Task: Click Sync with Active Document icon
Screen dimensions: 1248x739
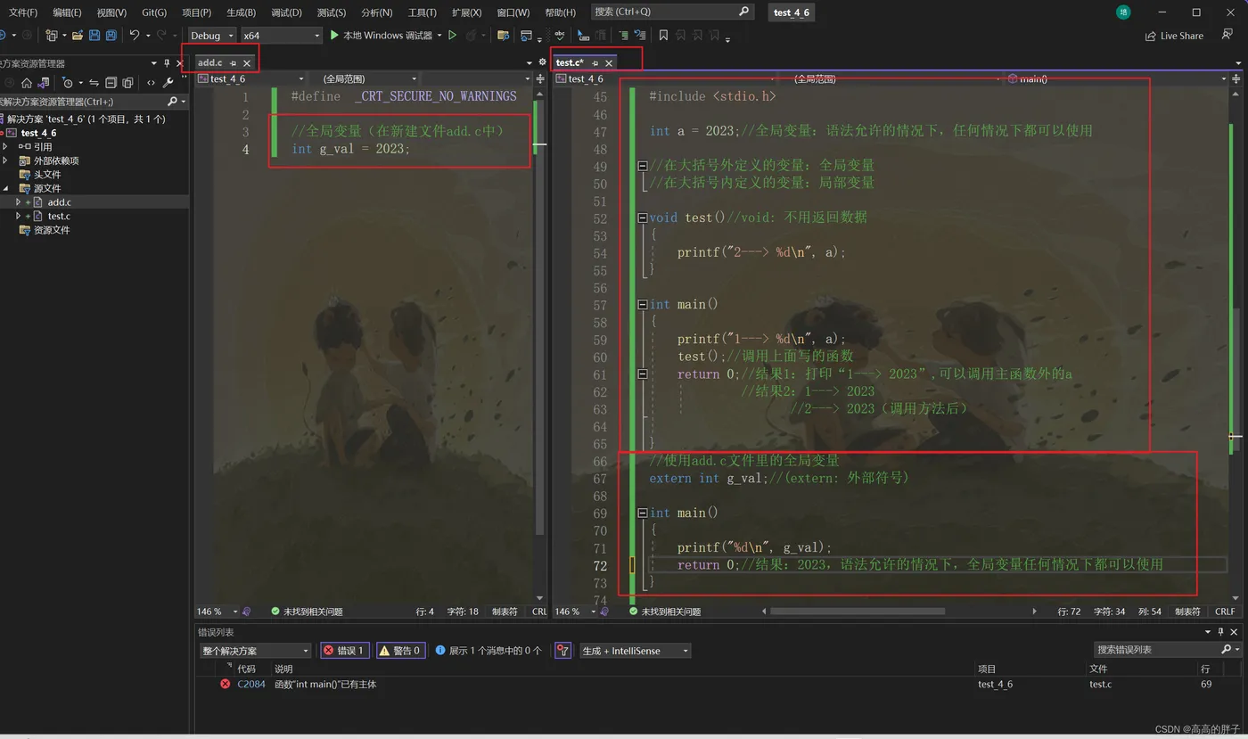Action: (94, 83)
